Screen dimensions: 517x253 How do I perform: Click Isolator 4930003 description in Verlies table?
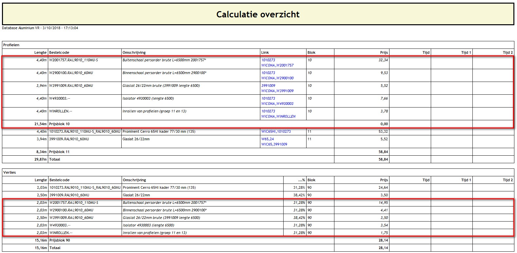(149, 225)
